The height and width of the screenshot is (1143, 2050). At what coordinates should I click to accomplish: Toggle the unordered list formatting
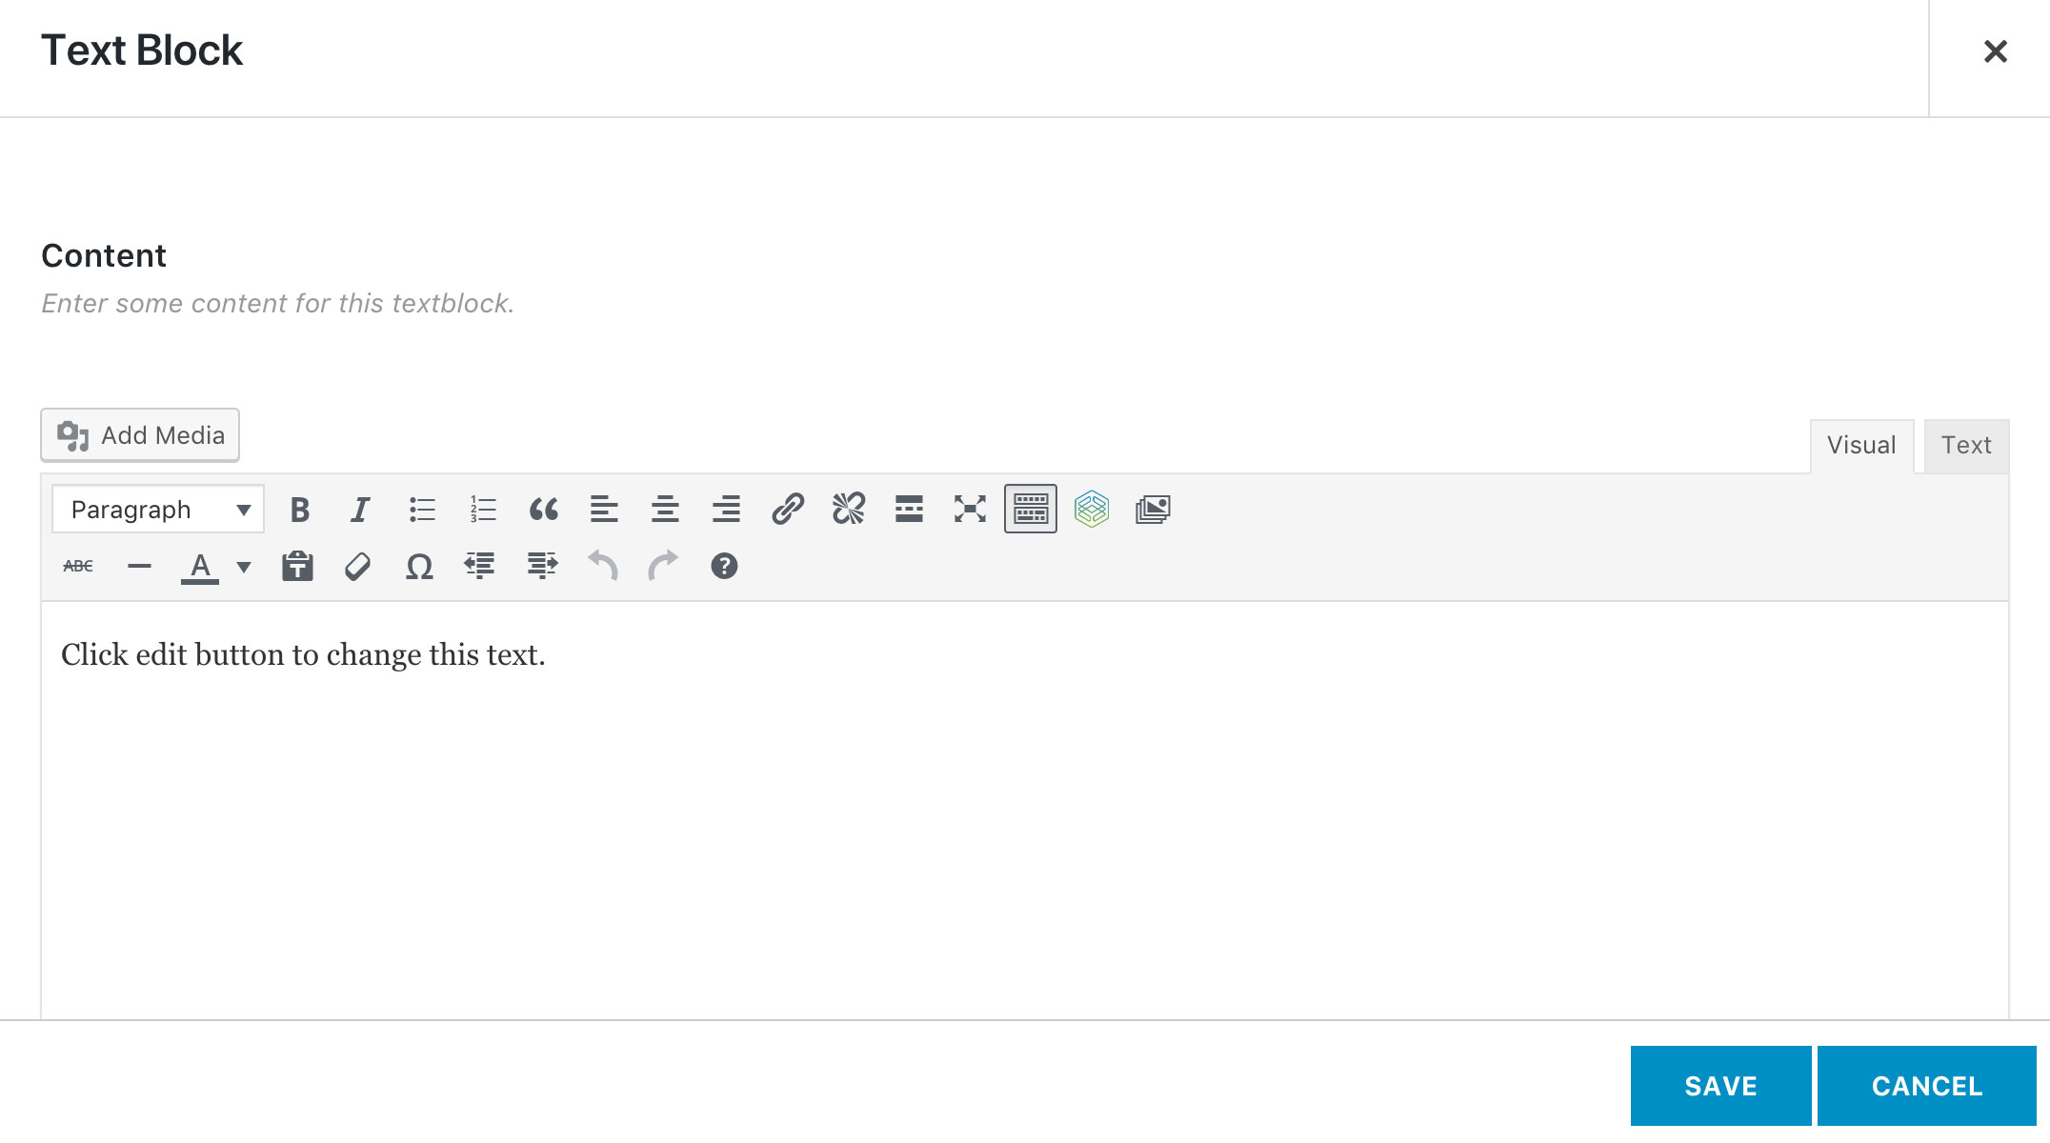pos(421,508)
